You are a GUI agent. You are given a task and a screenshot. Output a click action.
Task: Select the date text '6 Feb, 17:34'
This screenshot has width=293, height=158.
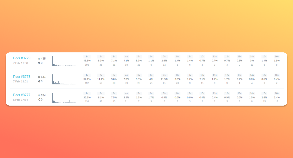point(20,100)
